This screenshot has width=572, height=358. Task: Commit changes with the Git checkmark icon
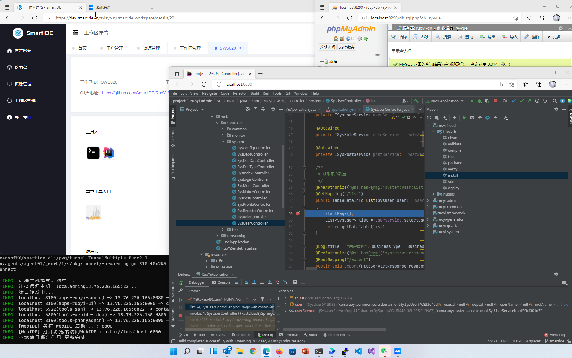[x=522, y=101]
